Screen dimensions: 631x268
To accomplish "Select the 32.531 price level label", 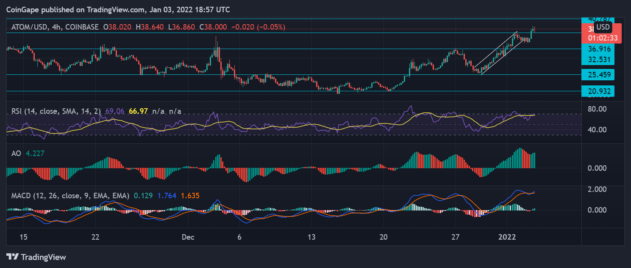I will (x=598, y=59).
